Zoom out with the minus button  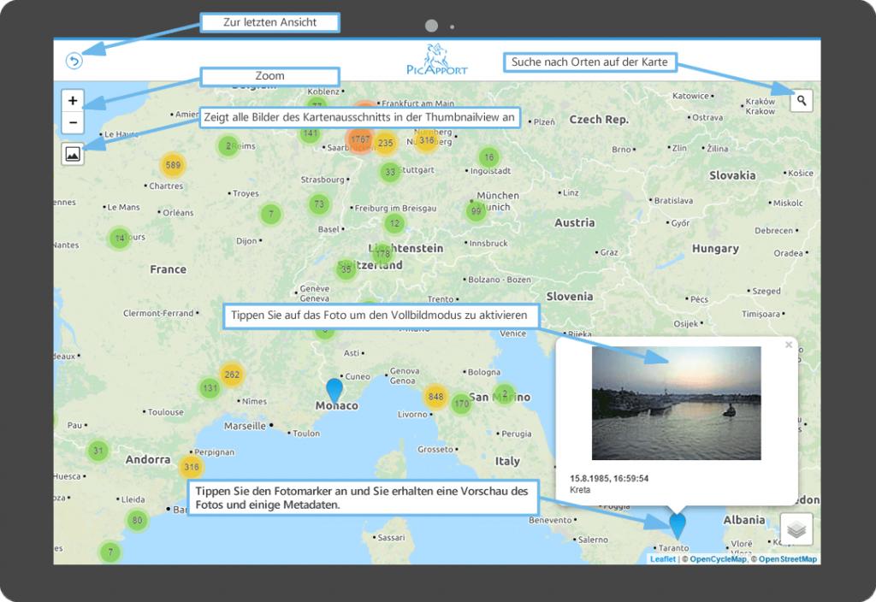[x=73, y=123]
